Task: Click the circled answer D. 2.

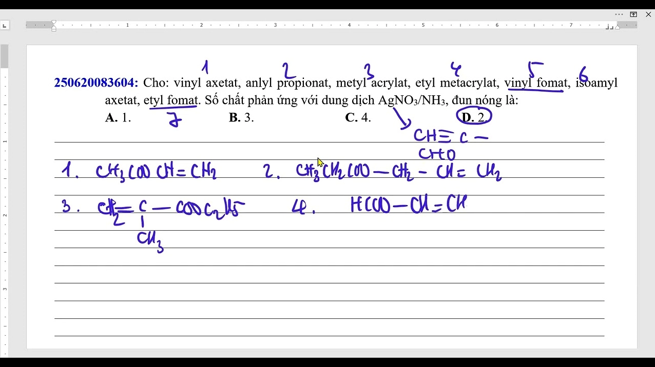Action: [474, 117]
